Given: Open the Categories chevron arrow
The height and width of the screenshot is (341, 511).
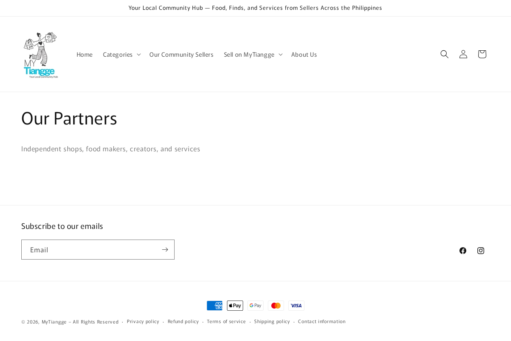Looking at the screenshot, I should (139, 54).
